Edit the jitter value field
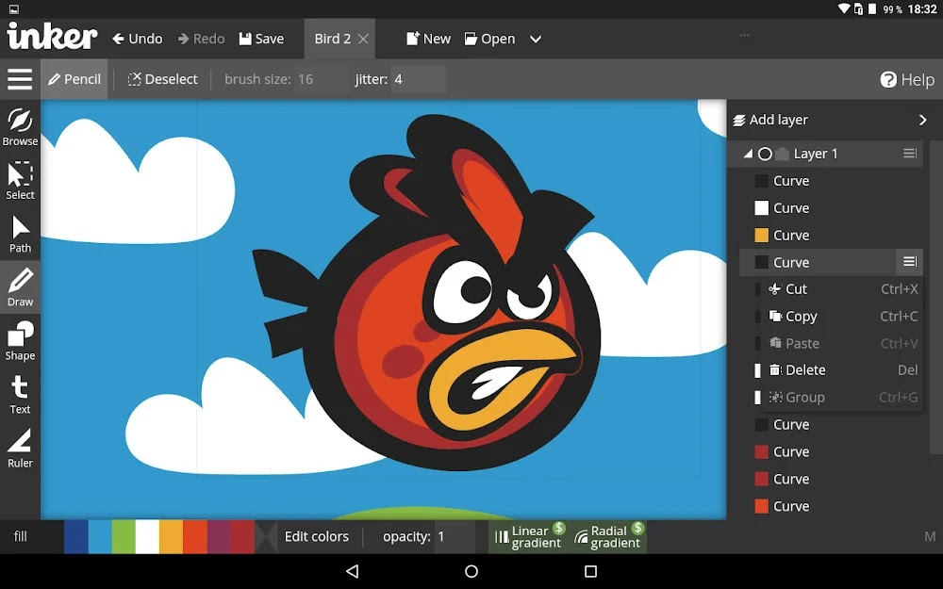 coord(418,79)
